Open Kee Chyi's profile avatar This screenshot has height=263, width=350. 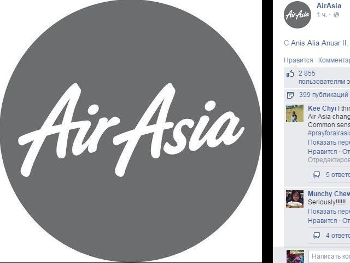tap(295, 113)
